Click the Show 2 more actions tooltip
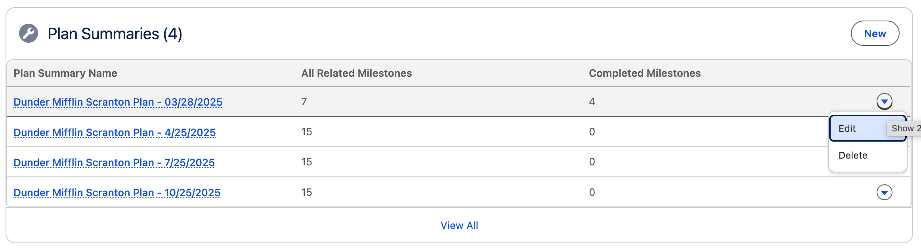Image resolution: width=921 pixels, height=250 pixels. (906, 128)
